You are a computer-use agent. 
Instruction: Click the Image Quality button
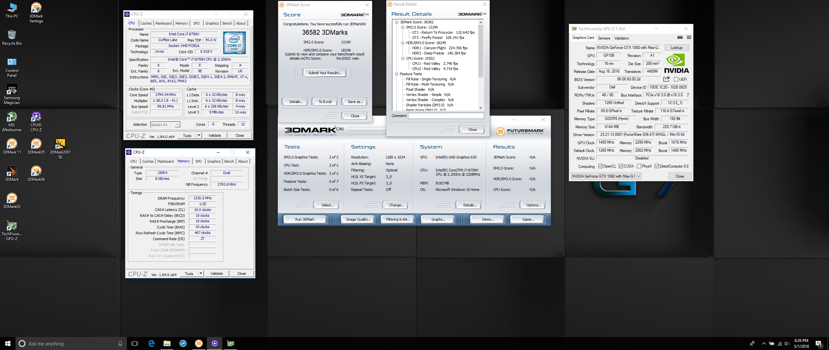point(358,219)
